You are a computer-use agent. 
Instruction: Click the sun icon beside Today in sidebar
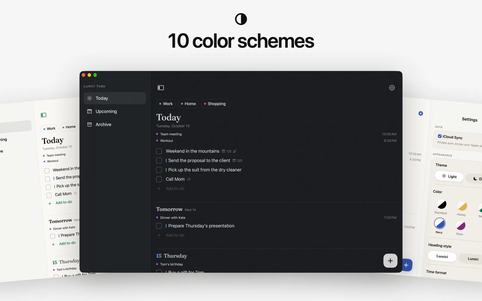click(x=89, y=98)
